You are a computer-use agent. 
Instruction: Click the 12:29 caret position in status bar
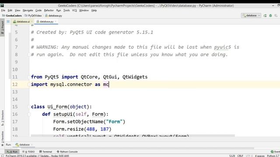point(232,156)
